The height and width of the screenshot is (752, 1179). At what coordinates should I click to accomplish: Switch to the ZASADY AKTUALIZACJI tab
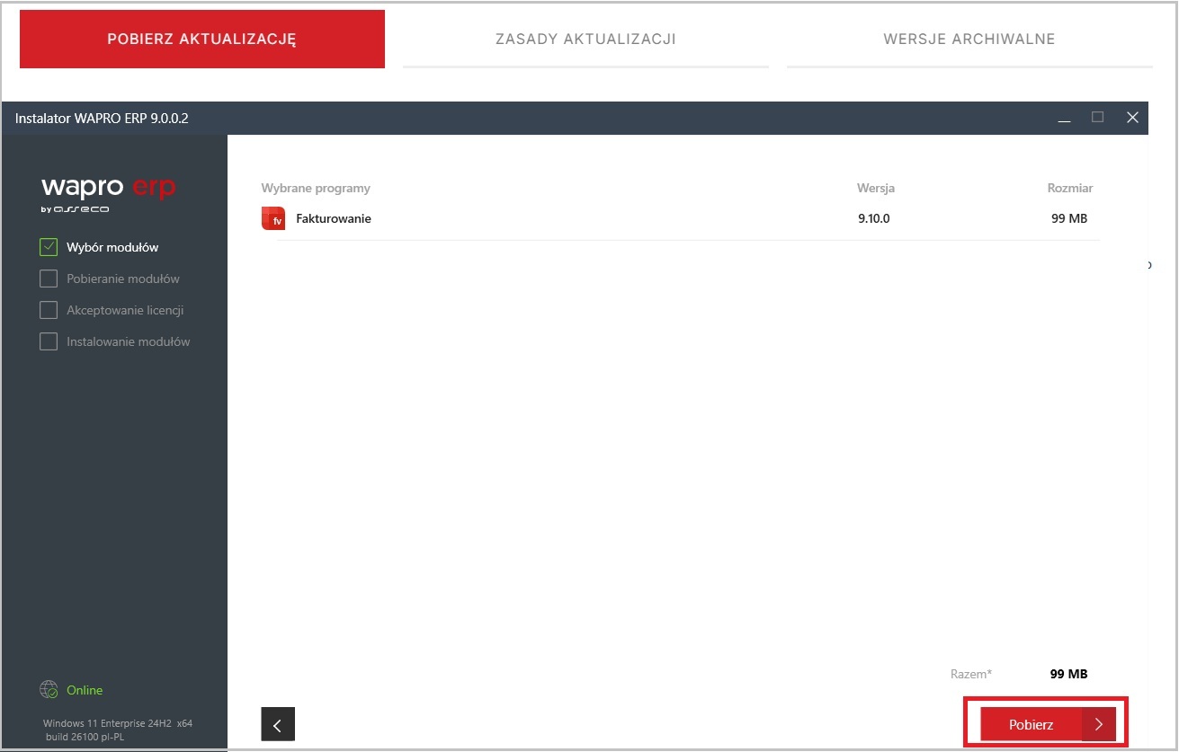(585, 39)
